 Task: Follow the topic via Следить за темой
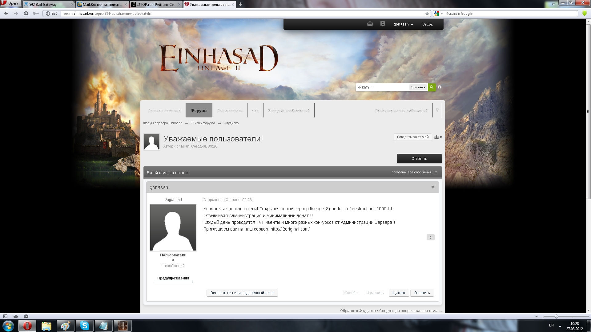(412, 137)
